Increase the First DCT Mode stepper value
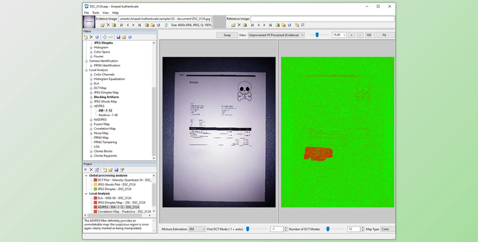This screenshot has height=242, width=478. pyautogui.click(x=286, y=228)
